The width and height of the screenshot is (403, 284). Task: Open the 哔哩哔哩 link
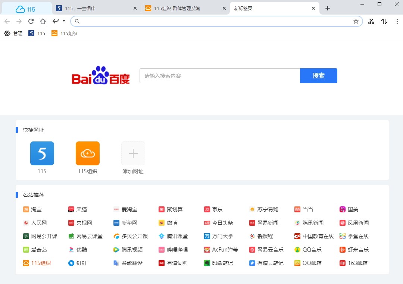pyautogui.click(x=173, y=250)
